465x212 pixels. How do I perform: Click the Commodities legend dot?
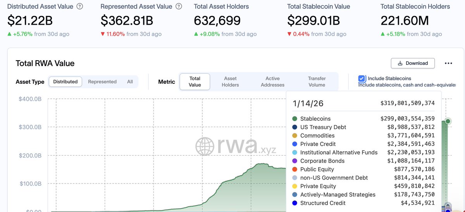(295, 136)
